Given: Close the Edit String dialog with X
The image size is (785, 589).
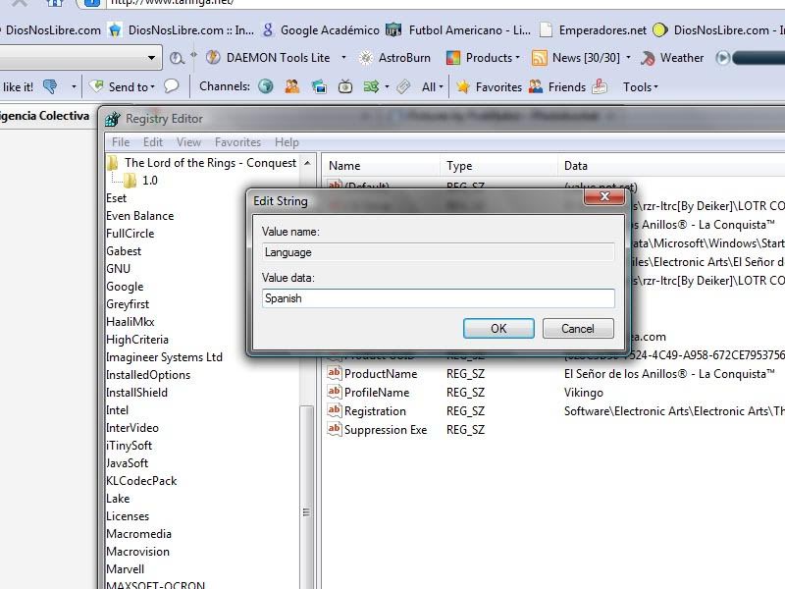Looking at the screenshot, I should 604,196.
